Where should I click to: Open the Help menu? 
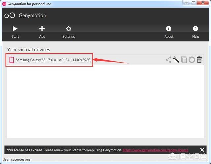pyautogui.click(x=196, y=32)
